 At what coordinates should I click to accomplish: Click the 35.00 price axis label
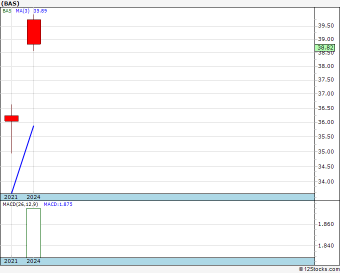click(325, 151)
